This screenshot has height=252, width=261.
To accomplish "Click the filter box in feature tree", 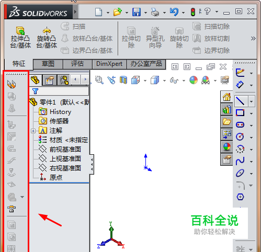I will tap(59, 91).
